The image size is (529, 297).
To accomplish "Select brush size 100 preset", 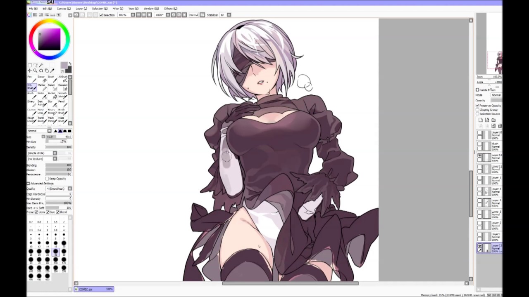I will (x=55, y=259).
